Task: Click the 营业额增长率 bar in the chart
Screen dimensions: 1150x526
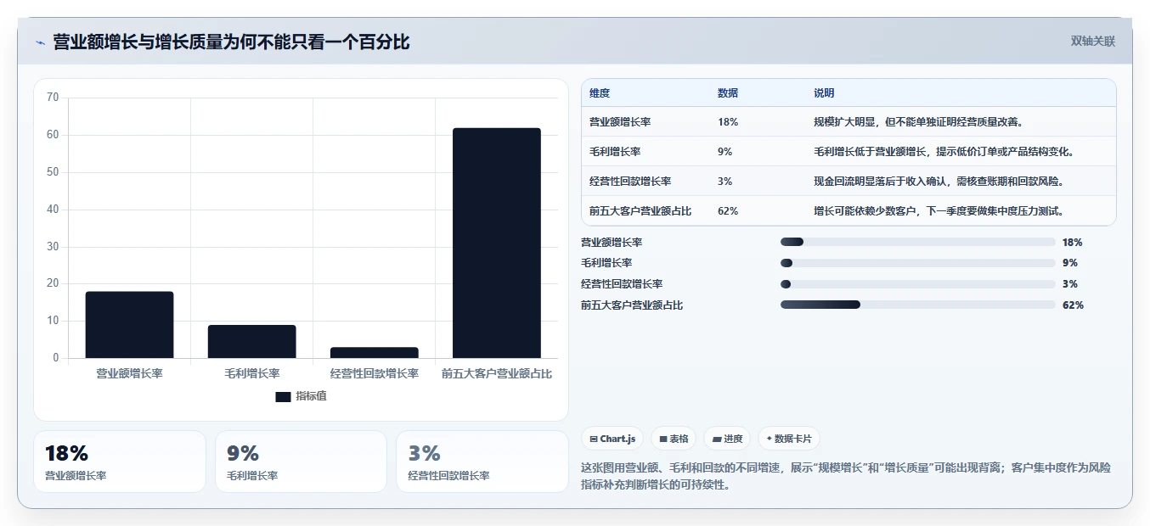Action: (129, 325)
